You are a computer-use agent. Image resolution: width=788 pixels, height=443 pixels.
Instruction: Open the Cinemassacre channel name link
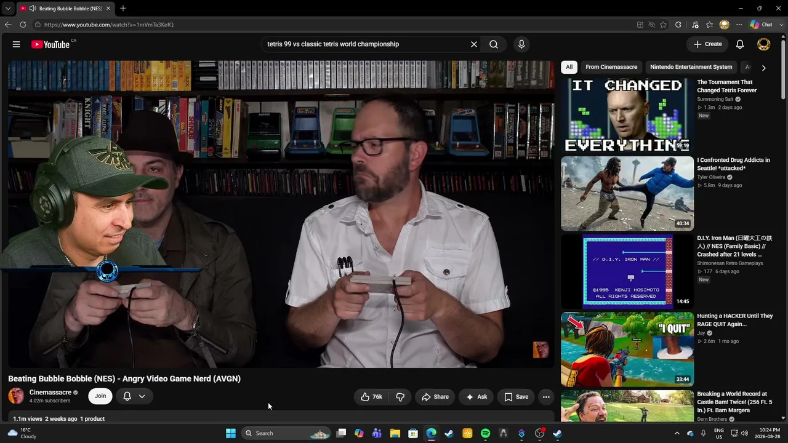click(x=50, y=393)
